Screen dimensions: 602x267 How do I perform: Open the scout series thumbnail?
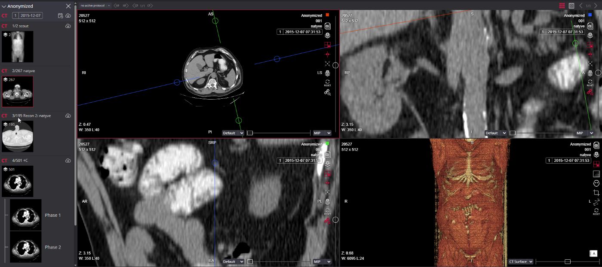click(x=17, y=47)
